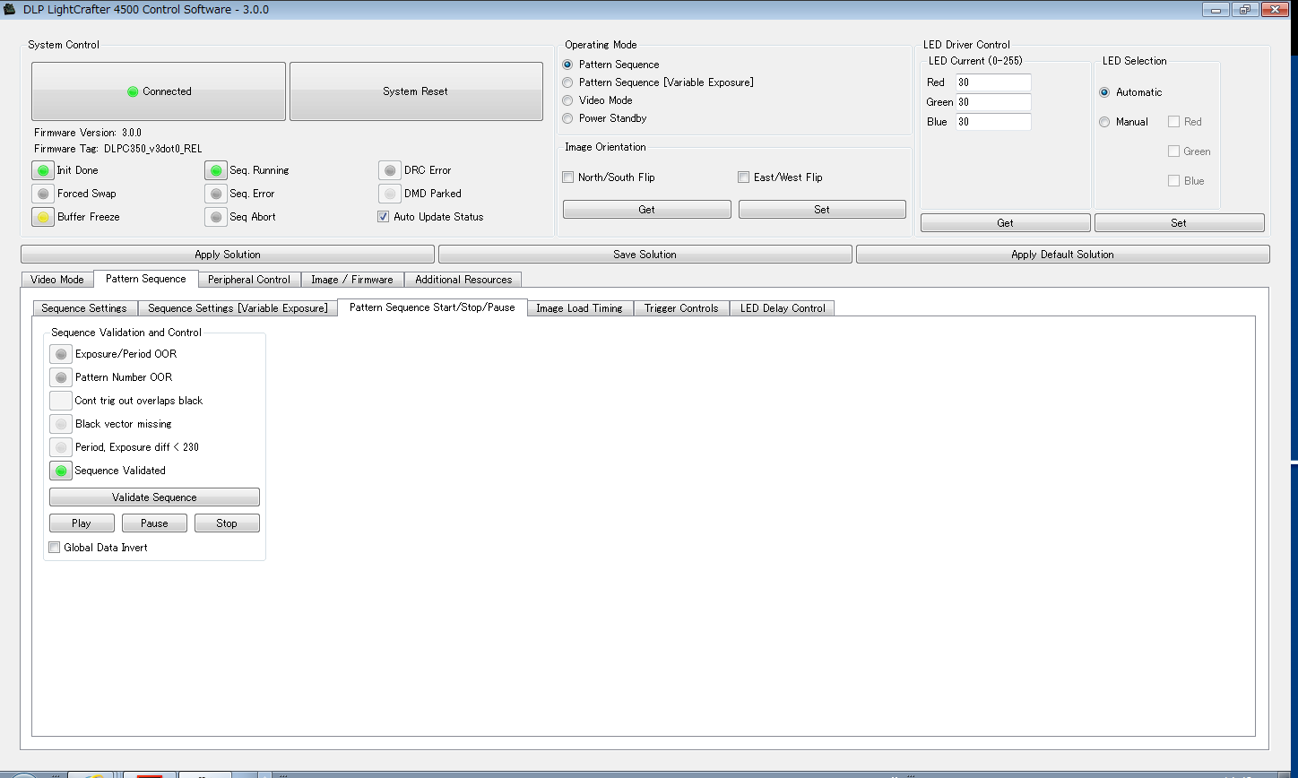Click the Sequence Validated green indicator
The image size is (1298, 778).
click(61, 471)
